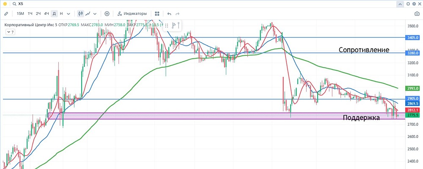Select the Поддержка text label

(x=361, y=118)
